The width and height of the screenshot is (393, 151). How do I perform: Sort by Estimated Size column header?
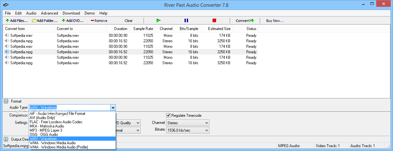point(216,29)
